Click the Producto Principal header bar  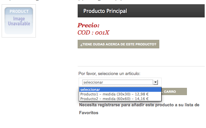click(x=141, y=11)
